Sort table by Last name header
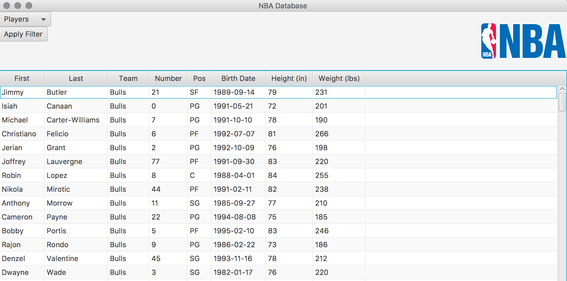 pyautogui.click(x=75, y=78)
